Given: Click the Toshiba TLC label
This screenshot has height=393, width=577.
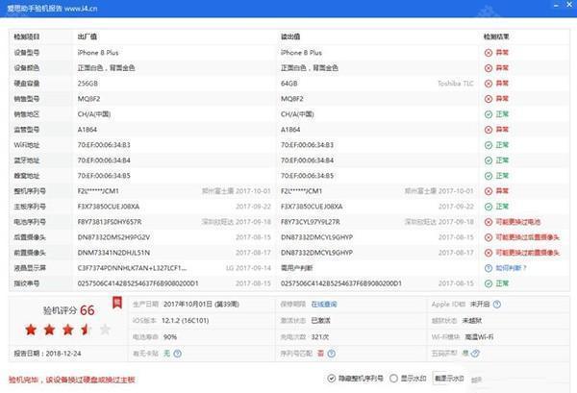Looking at the screenshot, I should coord(456,84).
